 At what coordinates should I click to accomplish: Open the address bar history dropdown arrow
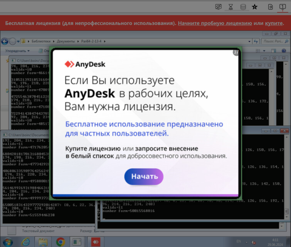pyautogui.click(x=249, y=41)
